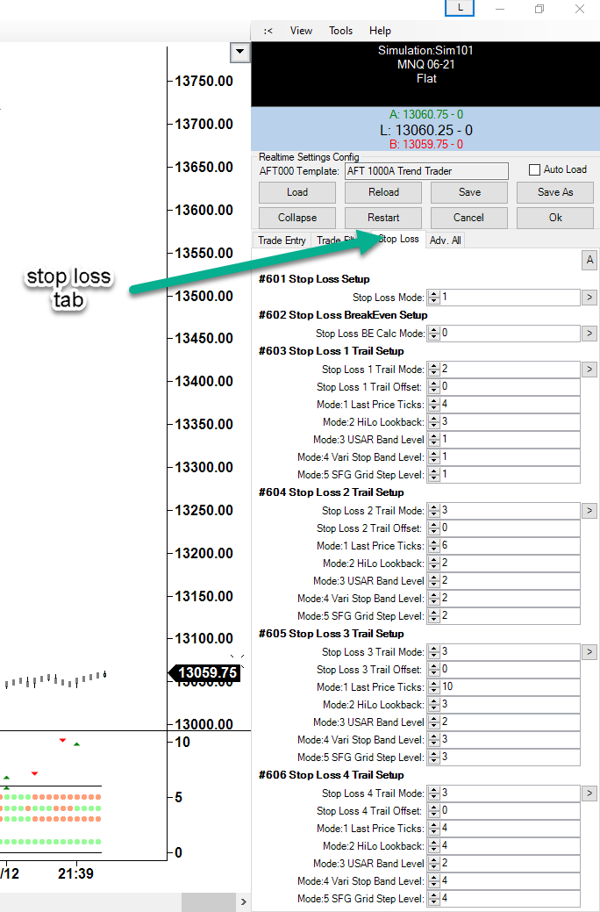Click the Save As button
Image resolution: width=600 pixels, height=912 pixels.
click(x=554, y=192)
